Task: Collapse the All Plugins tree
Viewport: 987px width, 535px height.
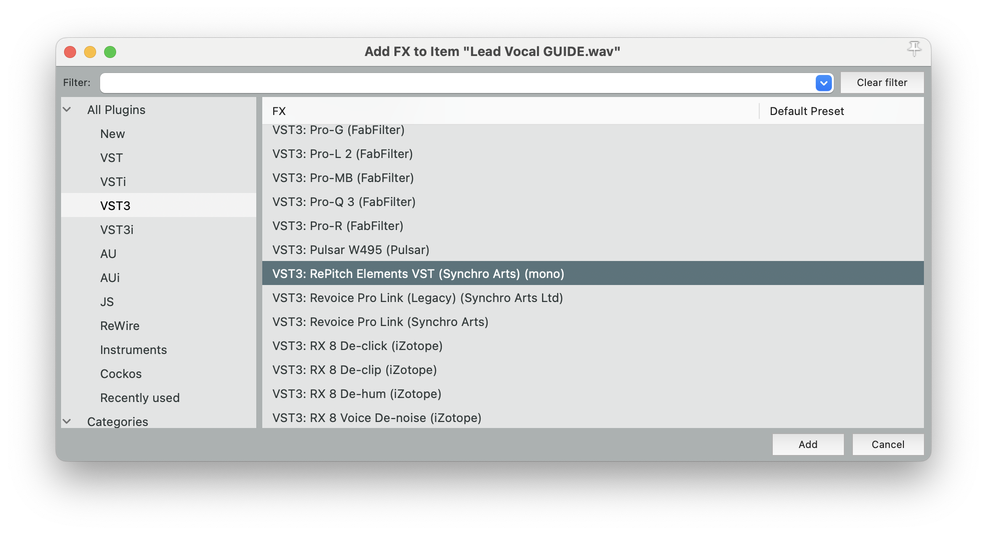Action: point(67,109)
